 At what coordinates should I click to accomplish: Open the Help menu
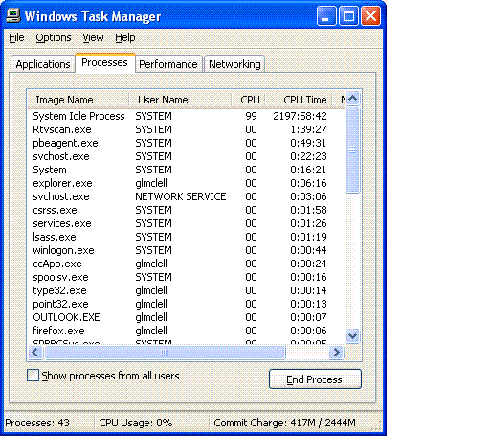[x=125, y=37]
